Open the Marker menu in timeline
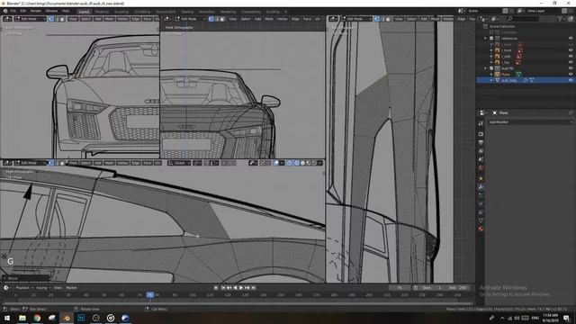This screenshot has width=576, height=324. tap(71, 288)
